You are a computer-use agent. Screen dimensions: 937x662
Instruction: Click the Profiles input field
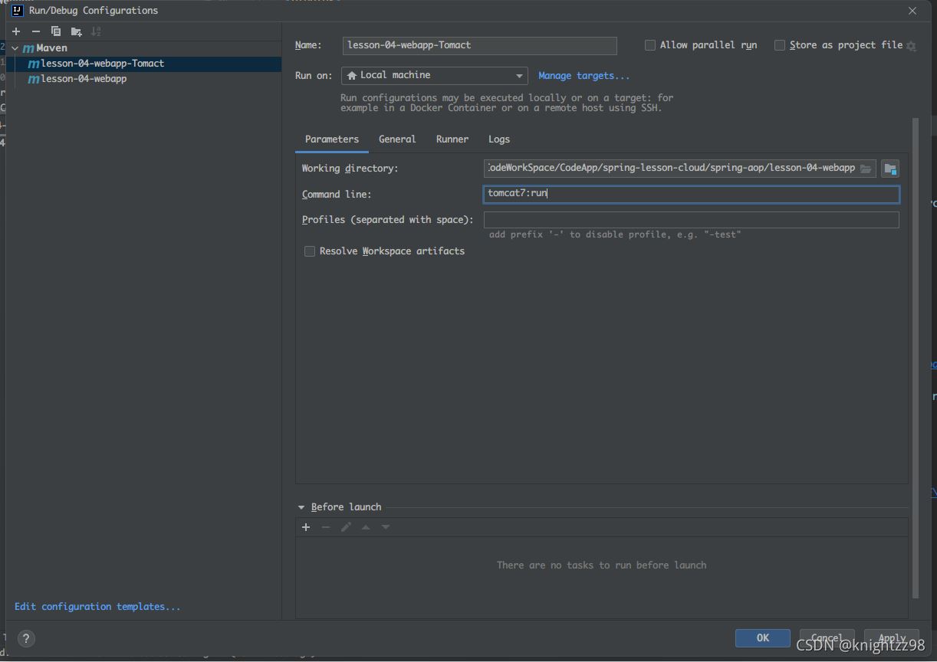pyautogui.click(x=692, y=220)
